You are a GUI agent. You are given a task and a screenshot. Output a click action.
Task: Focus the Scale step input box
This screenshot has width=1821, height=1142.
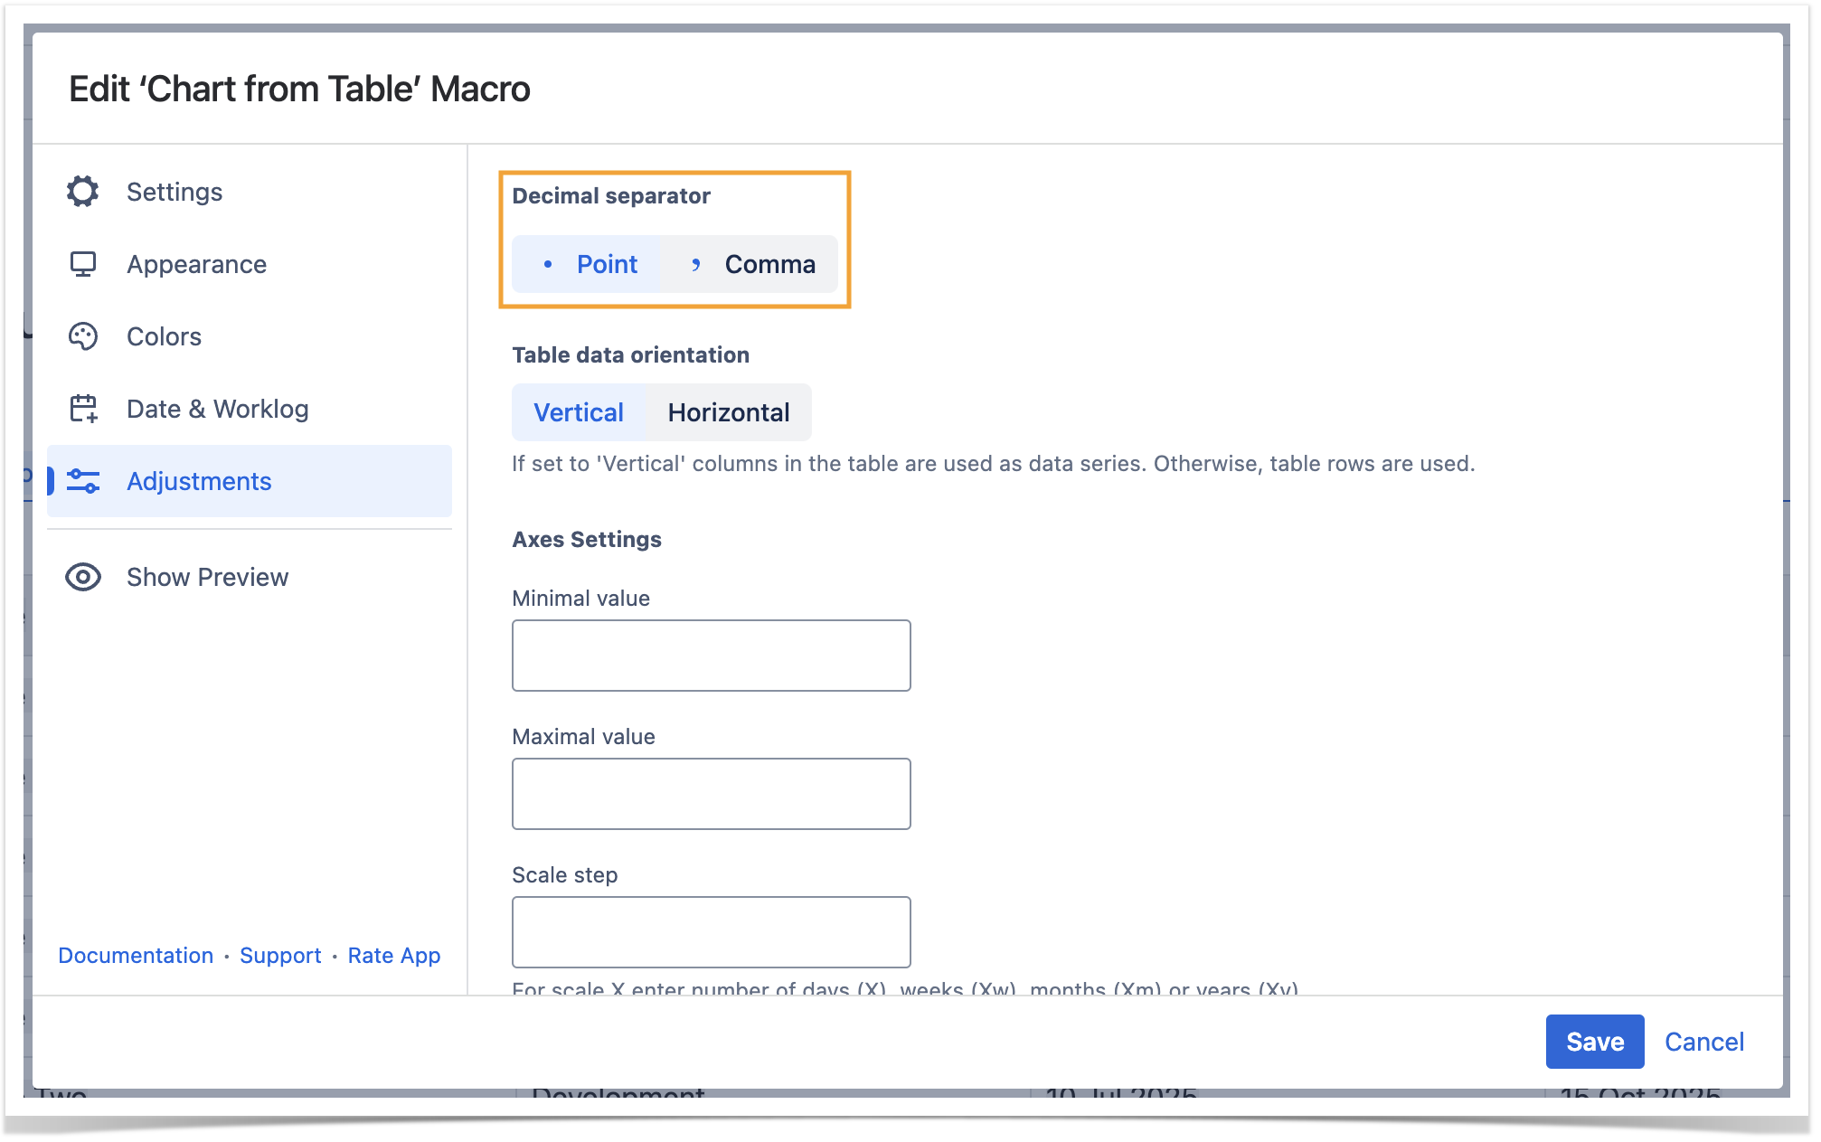coord(711,932)
